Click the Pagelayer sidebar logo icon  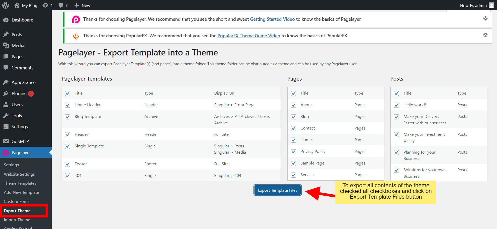tap(6, 153)
